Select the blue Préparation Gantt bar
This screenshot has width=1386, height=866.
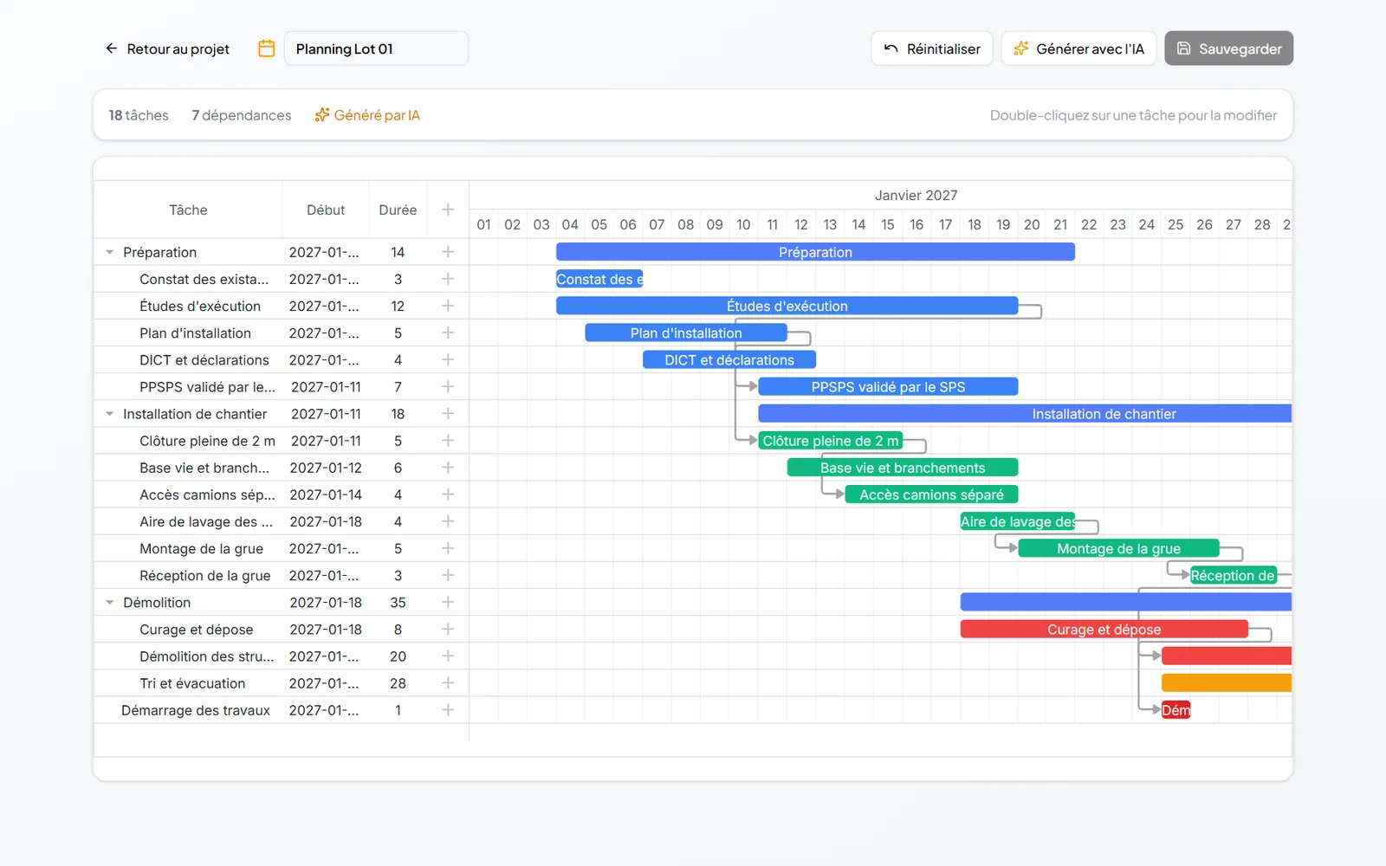pos(815,252)
